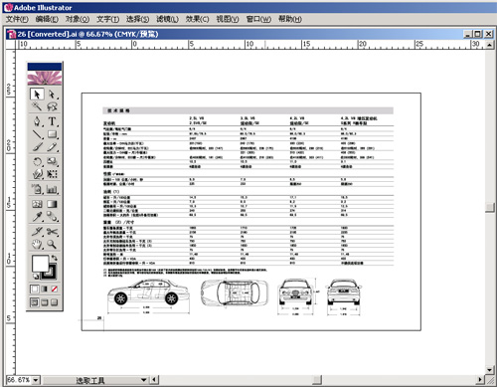Select the Scissors tool
Image resolution: width=497 pixels, height=387 pixels.
point(52,232)
